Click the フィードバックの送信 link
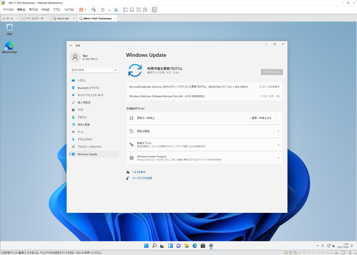The image size is (357, 255). pos(142,178)
